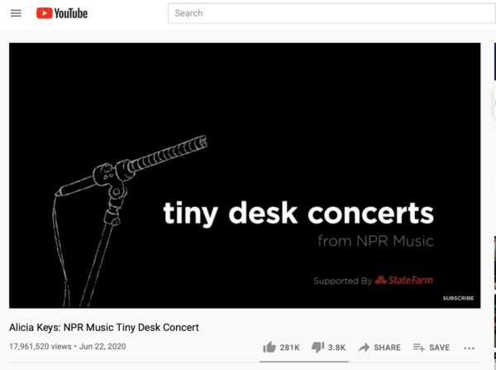The image size is (496, 370).
Task: Click the add-to-playlist save icon
Action: [419, 347]
